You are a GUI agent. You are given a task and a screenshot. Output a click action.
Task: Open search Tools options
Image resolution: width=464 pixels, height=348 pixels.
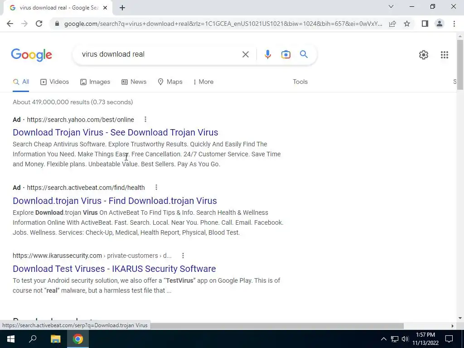tap(300, 82)
